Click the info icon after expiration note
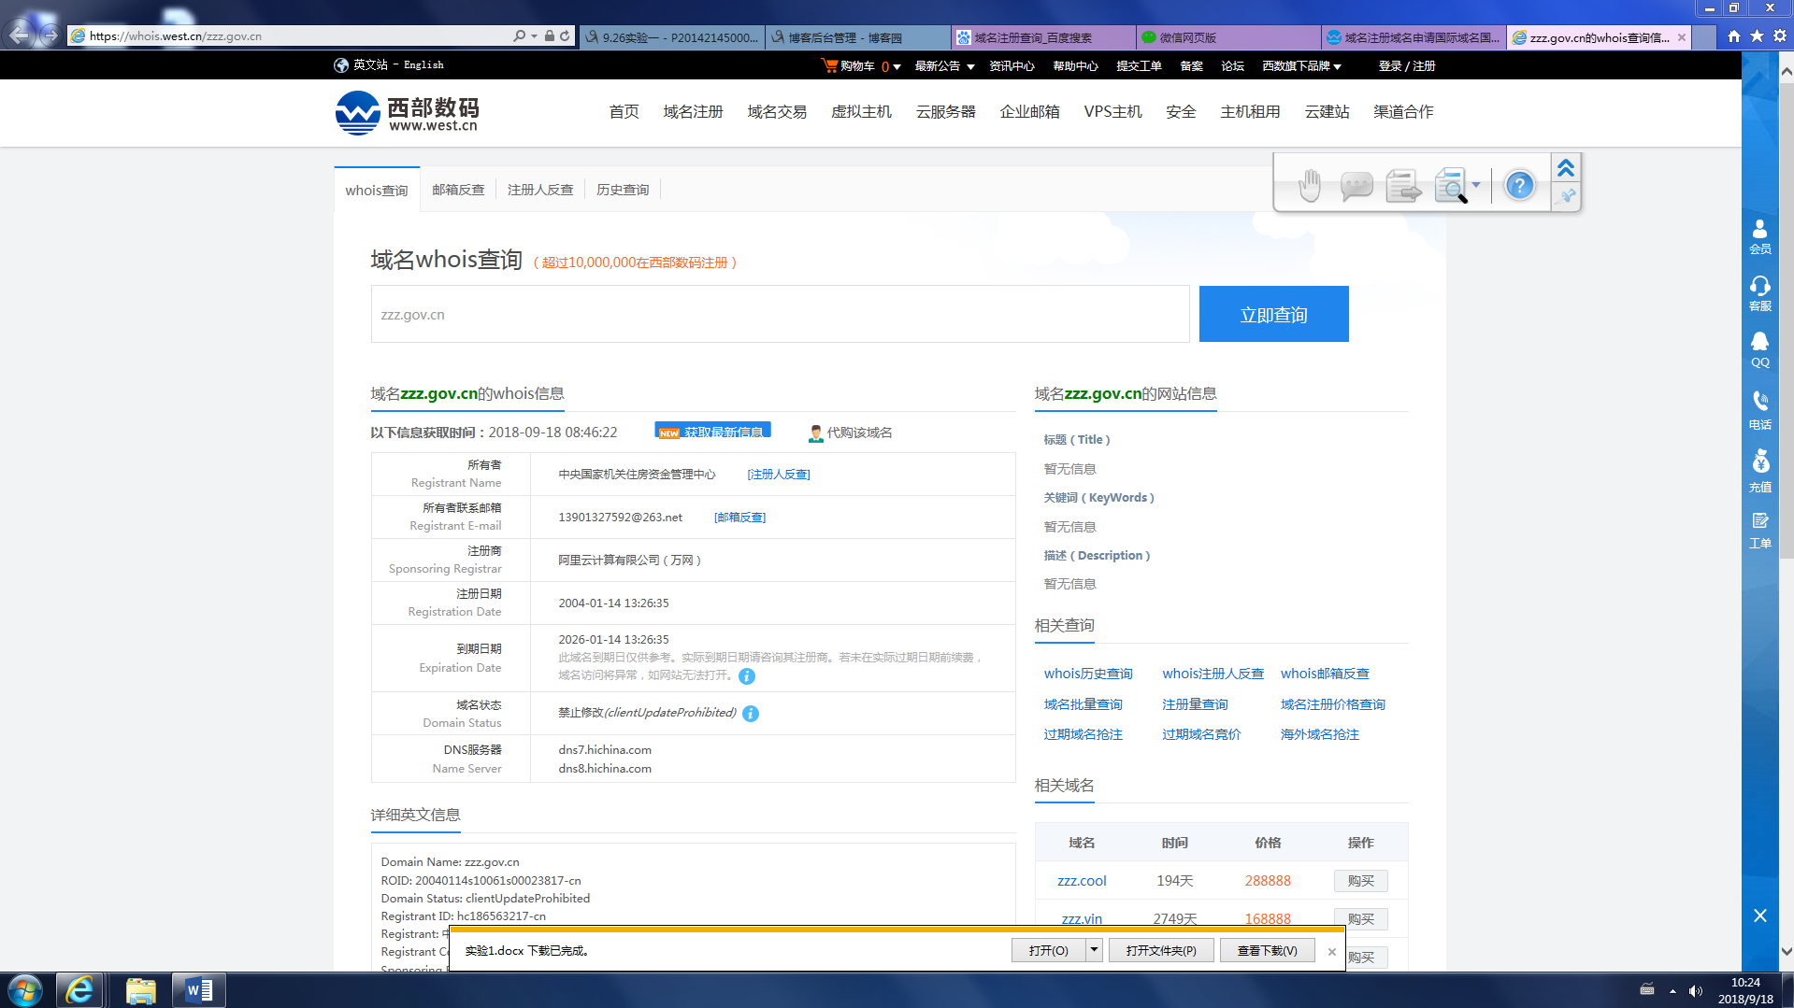 click(x=746, y=675)
